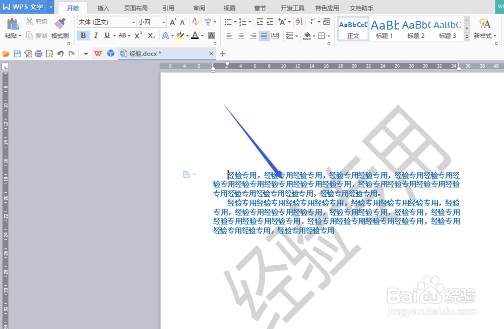
Task: Switch to 引用 tab
Action: tap(168, 8)
